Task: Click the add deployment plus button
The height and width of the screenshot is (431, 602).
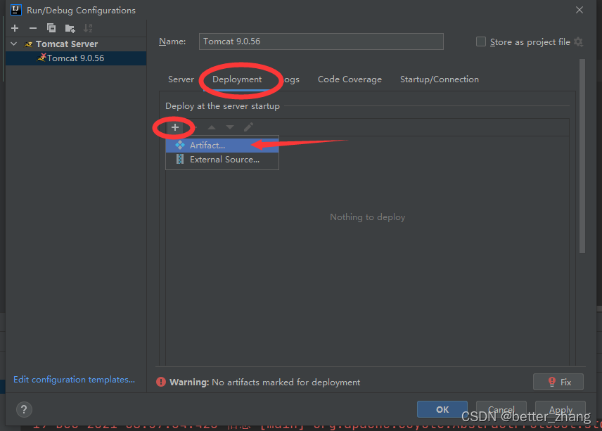Action: (x=175, y=127)
